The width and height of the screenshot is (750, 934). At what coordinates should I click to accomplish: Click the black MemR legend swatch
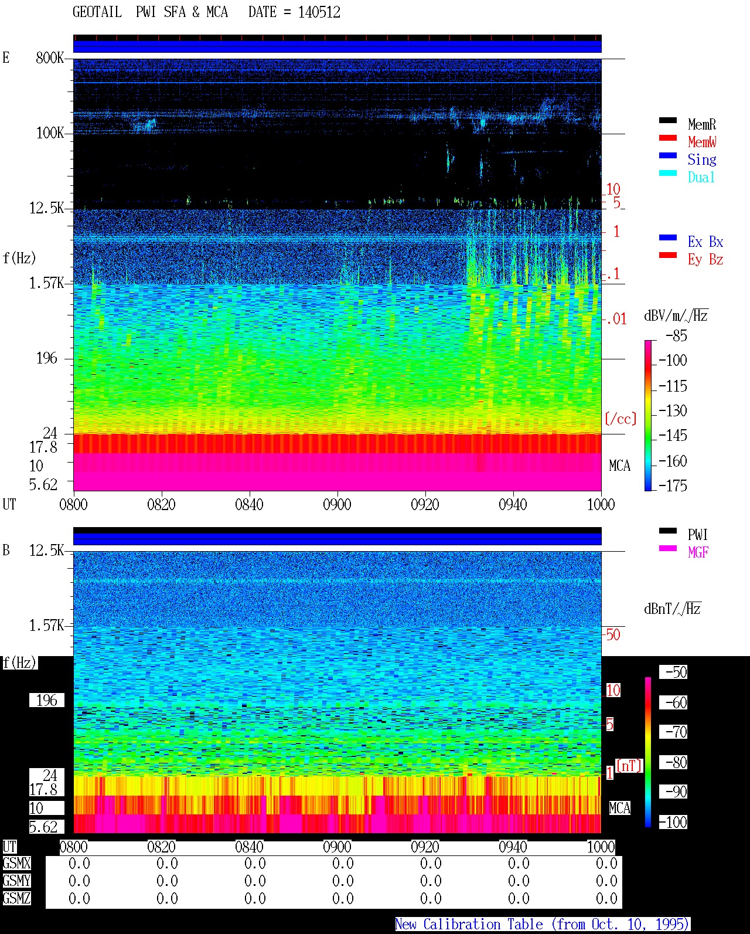[x=668, y=120]
